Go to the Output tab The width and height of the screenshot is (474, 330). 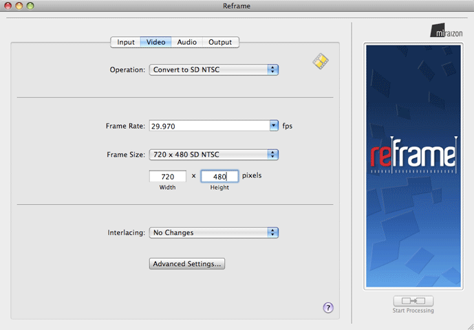coord(220,42)
